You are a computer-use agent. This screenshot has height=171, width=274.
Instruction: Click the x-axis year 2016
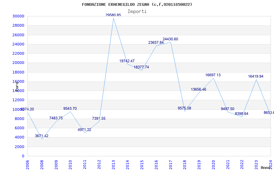click(157, 165)
